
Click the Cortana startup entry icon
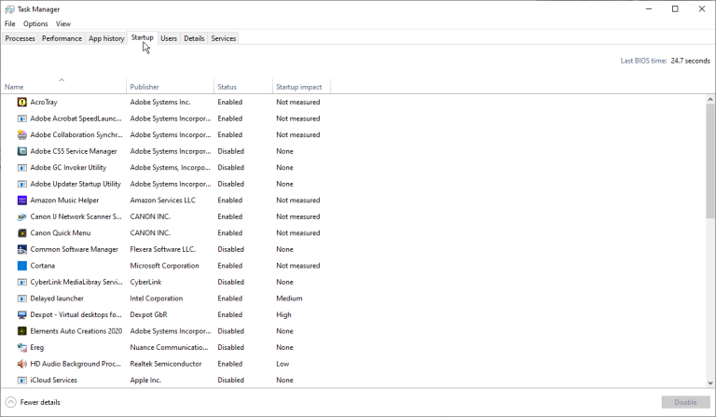click(x=22, y=266)
